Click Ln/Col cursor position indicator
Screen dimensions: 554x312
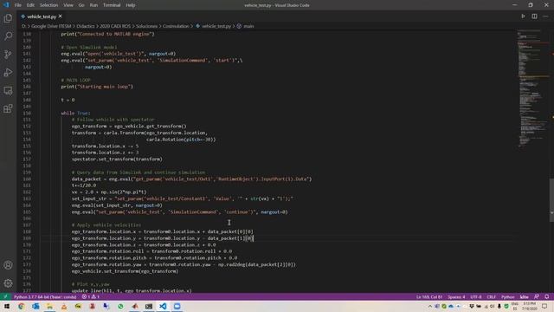coord(429,296)
